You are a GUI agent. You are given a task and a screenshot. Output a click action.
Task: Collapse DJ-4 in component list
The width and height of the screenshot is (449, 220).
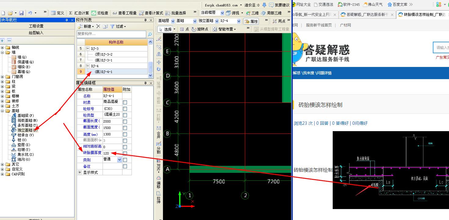tap(88, 66)
